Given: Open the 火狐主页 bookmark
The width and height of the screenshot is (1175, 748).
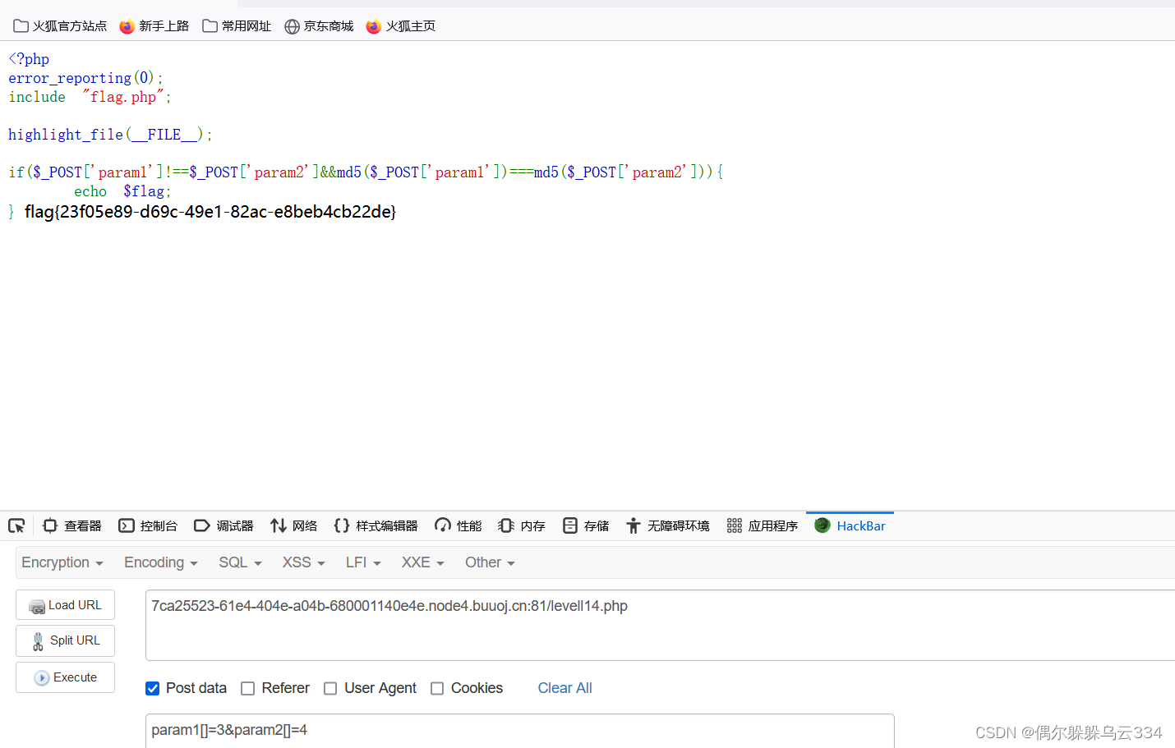Looking at the screenshot, I should [x=401, y=26].
